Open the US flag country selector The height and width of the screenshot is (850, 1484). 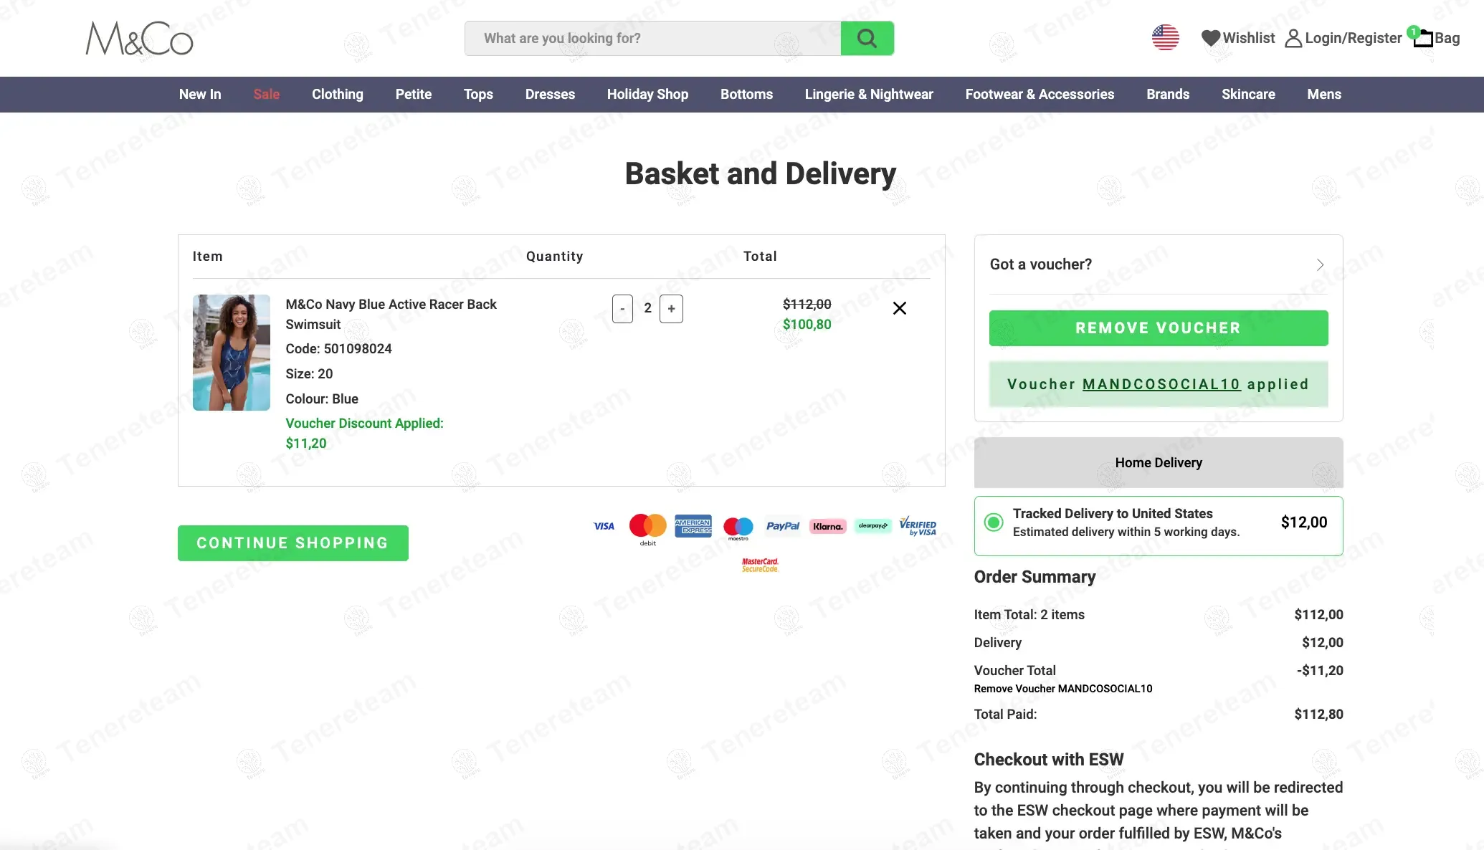1165,37
